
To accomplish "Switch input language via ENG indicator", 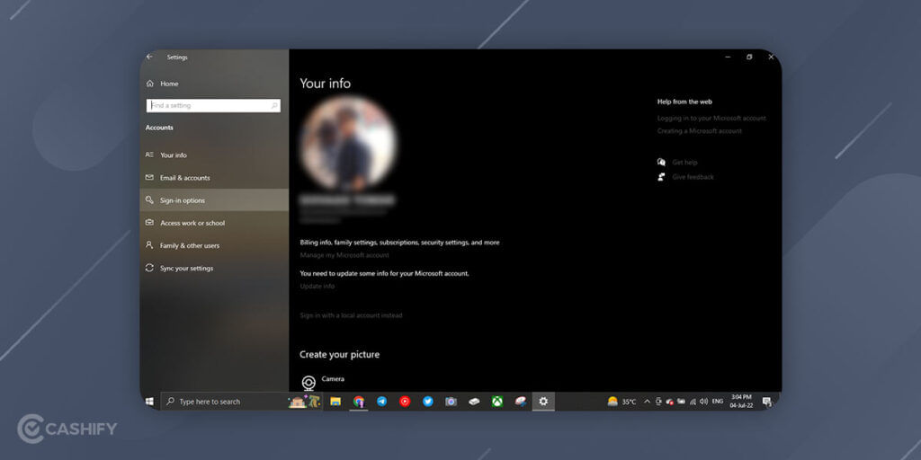I will pyautogui.click(x=717, y=402).
